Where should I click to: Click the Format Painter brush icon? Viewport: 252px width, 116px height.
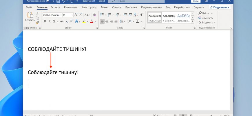37,23
